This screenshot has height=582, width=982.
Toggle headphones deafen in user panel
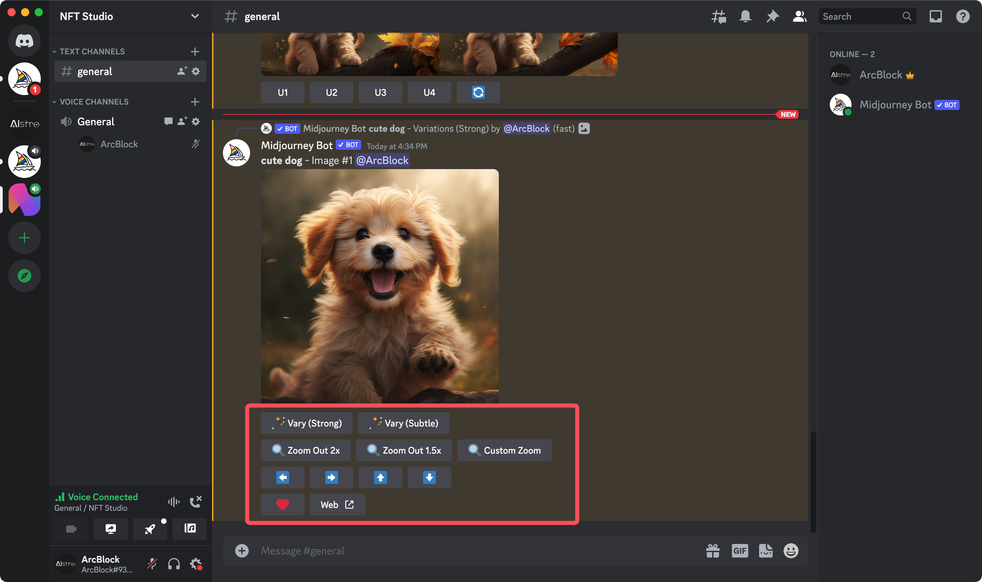[x=174, y=564]
